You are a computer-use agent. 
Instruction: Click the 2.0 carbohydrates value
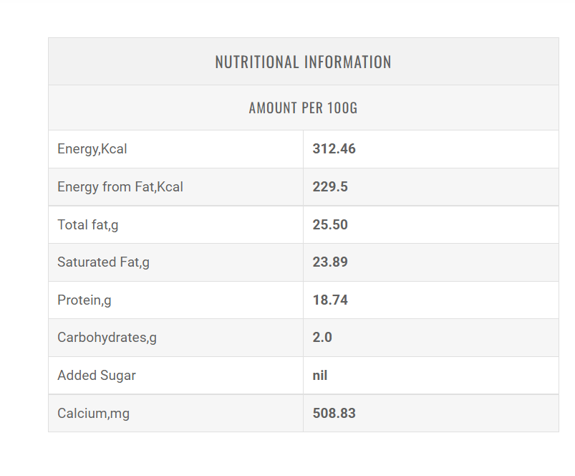(x=322, y=338)
